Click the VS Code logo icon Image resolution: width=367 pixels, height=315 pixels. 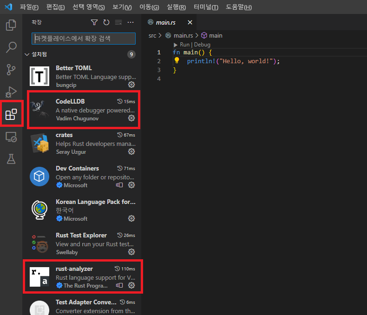pos(8,7)
